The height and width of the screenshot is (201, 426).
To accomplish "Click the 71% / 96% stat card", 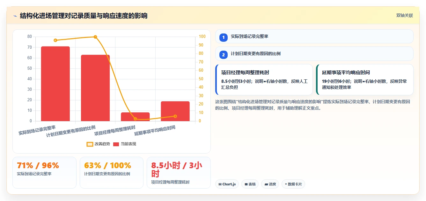I will pos(44,173).
